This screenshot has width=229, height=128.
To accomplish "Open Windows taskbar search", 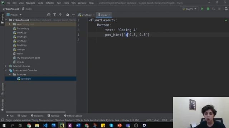I will point(12,126).
